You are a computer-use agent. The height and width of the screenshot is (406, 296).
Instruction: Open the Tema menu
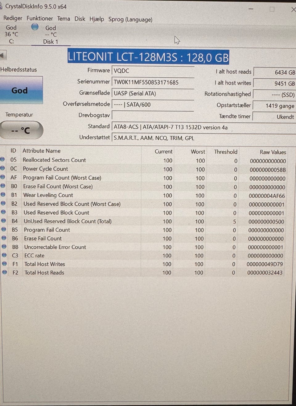[64, 19]
